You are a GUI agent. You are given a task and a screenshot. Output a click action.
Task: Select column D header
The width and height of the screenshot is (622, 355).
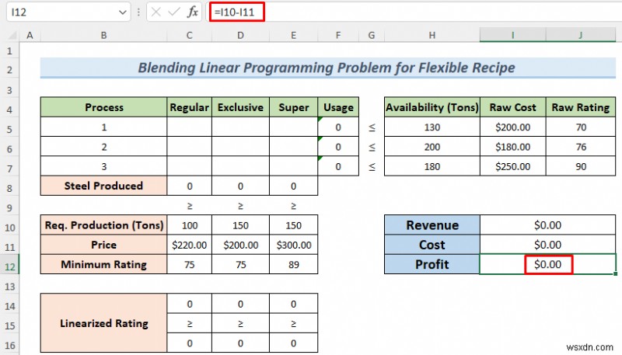coord(240,35)
